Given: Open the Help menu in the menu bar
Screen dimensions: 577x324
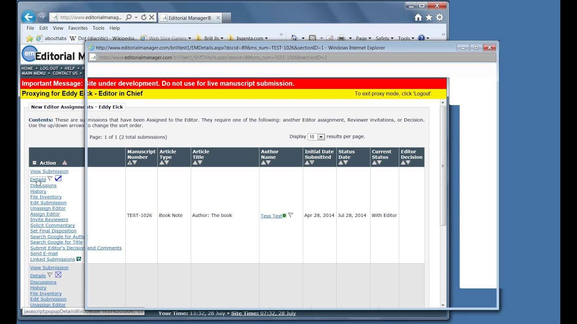Looking at the screenshot, I should click(x=114, y=28).
